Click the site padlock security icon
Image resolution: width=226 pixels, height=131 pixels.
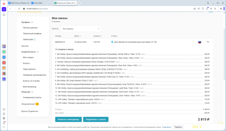[x=24, y=9]
